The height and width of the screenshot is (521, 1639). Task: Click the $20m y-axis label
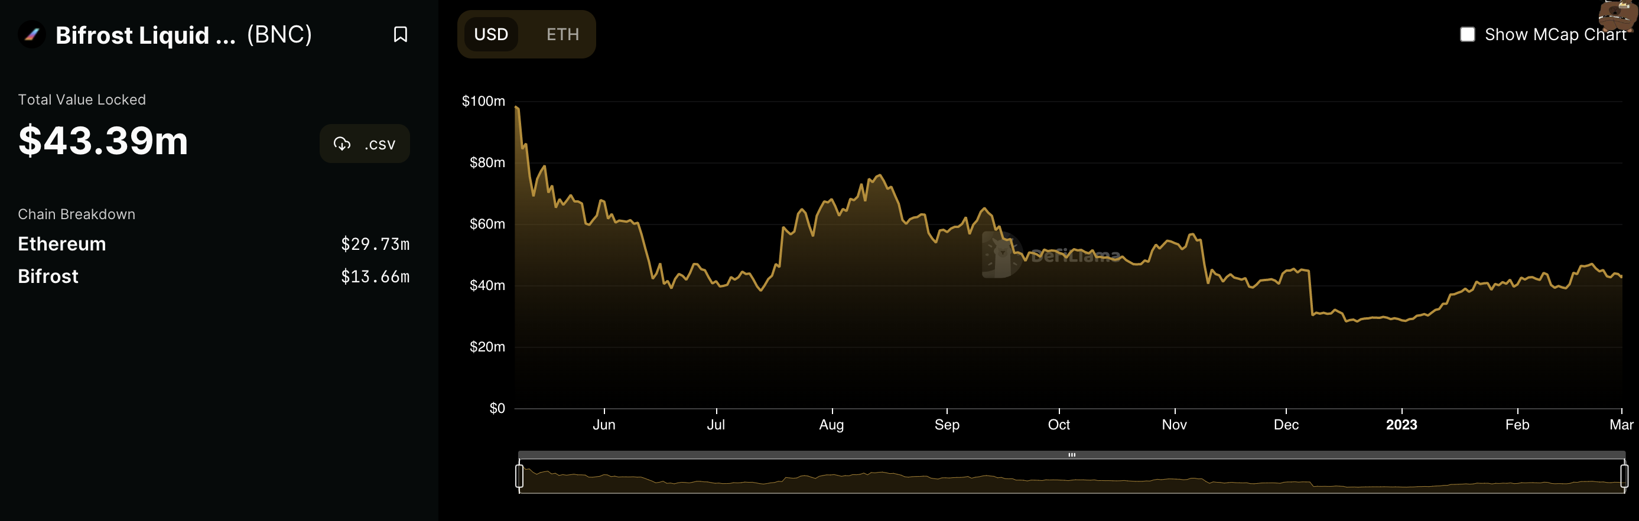click(x=487, y=347)
